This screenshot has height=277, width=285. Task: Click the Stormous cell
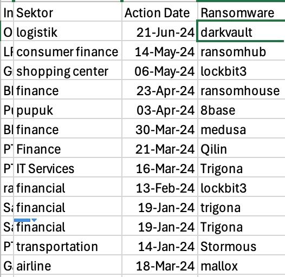(x=241, y=246)
